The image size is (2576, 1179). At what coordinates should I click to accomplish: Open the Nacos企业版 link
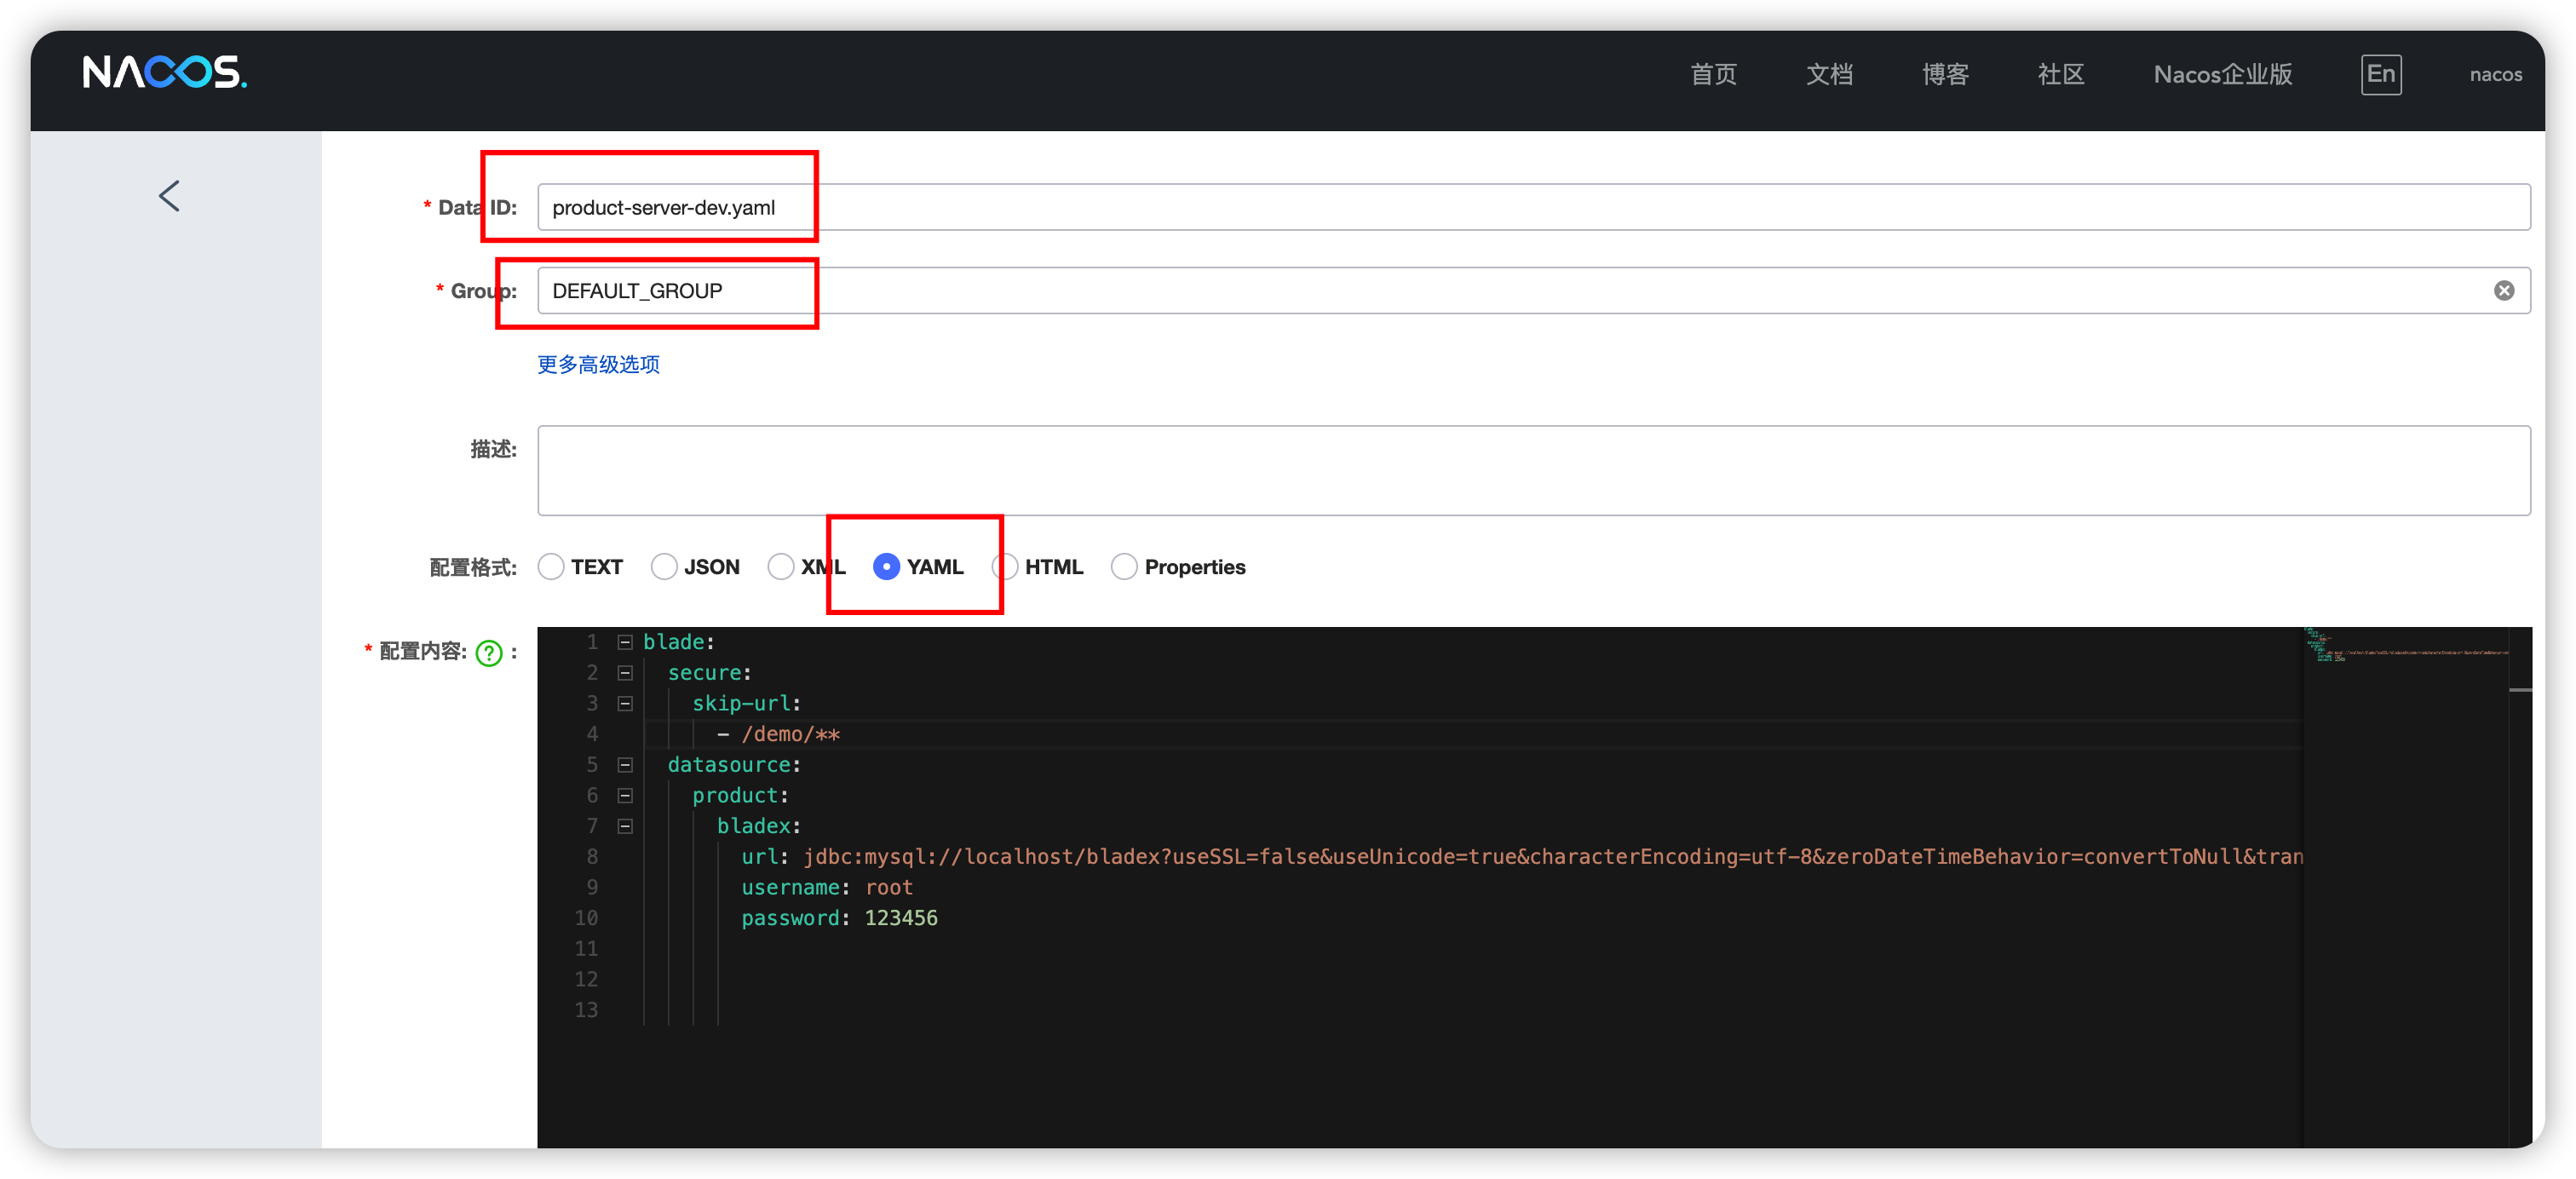coord(2222,75)
